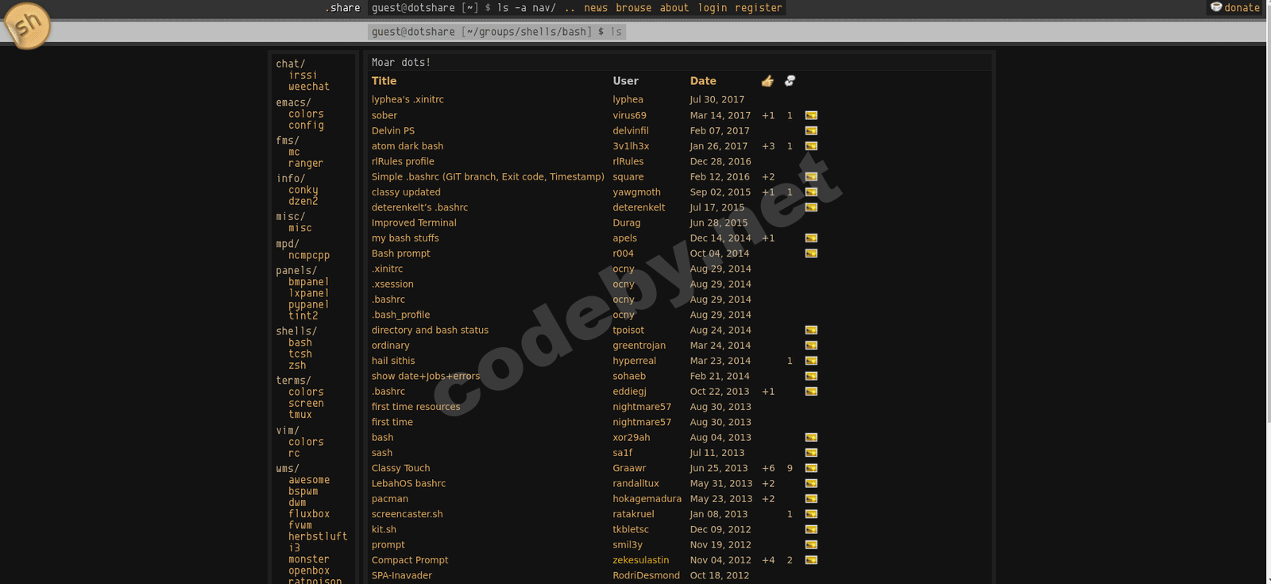Open the yellow screenshot icon in xor29ah's bash row

coord(811,438)
